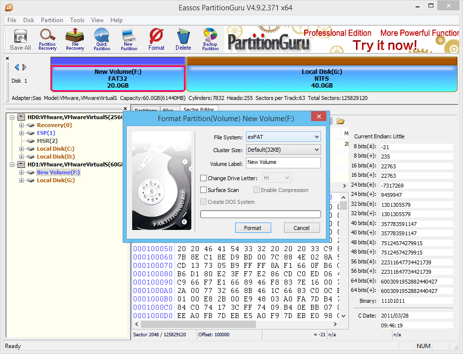This screenshot has width=463, height=354.
Task: Click the C Date value 2011/03/28
Action: click(x=416, y=316)
